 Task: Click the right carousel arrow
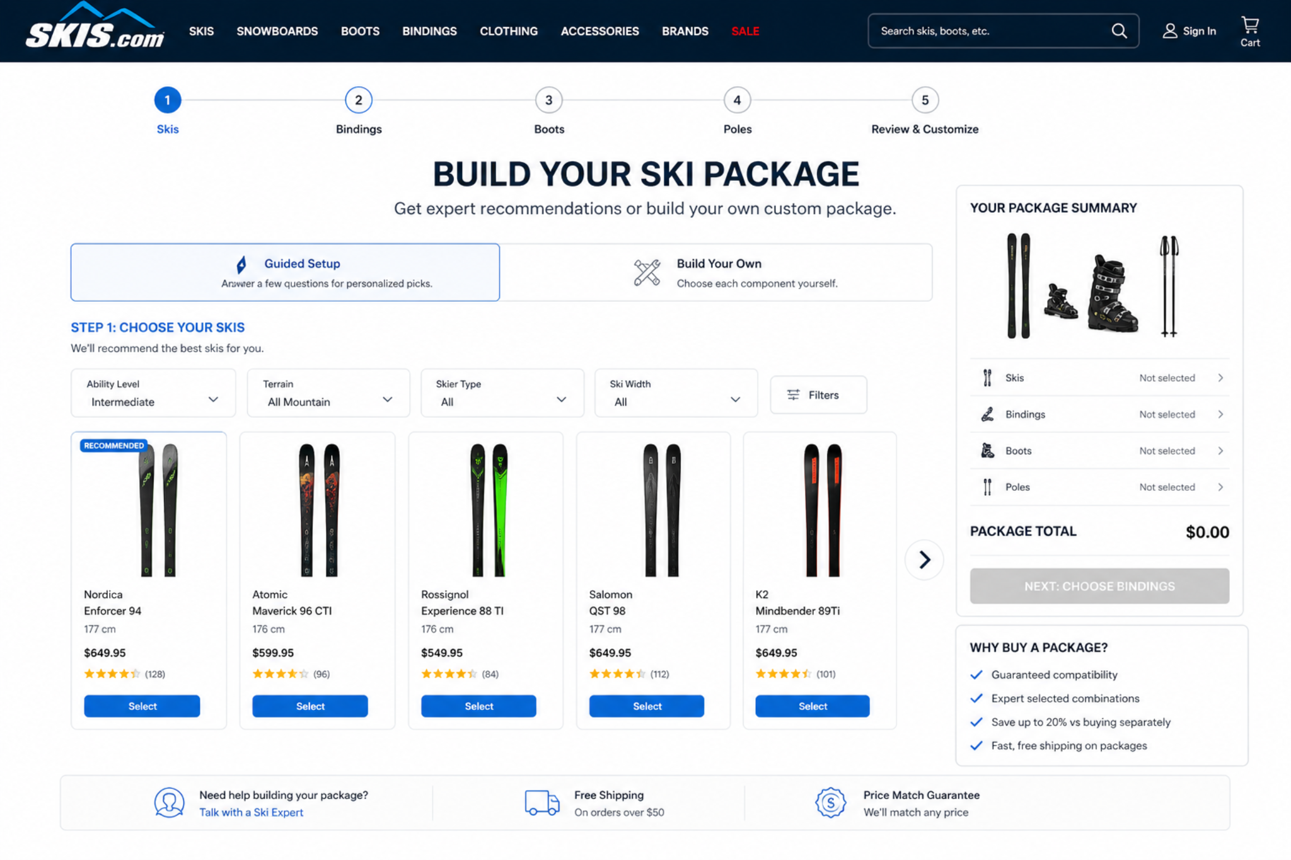point(923,559)
